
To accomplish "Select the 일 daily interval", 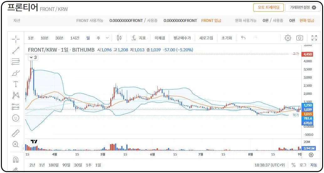I will (88, 38).
